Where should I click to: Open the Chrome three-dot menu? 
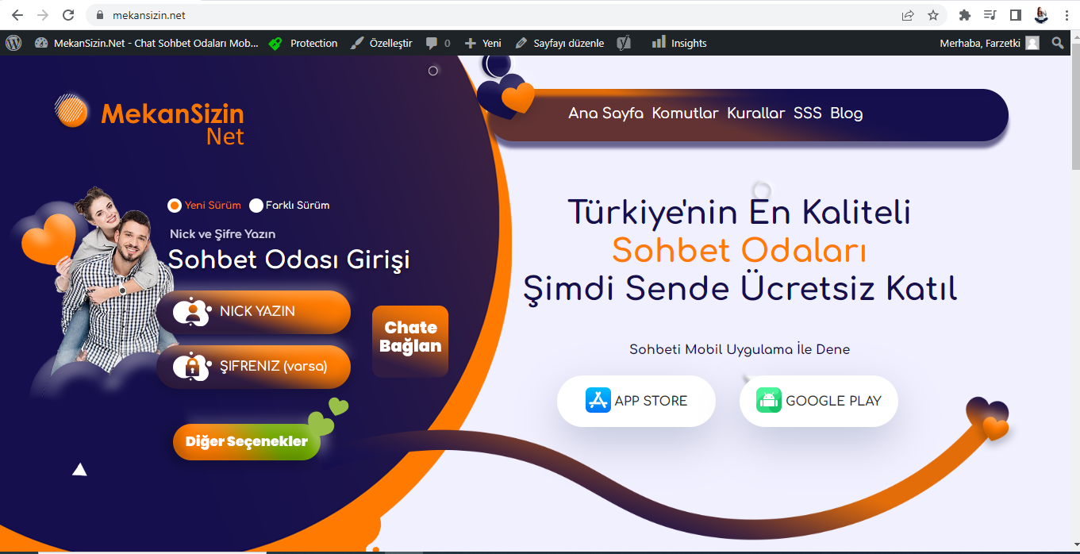click(1066, 15)
